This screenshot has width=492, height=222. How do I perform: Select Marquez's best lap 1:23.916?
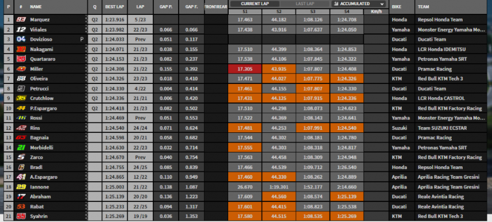click(x=115, y=20)
